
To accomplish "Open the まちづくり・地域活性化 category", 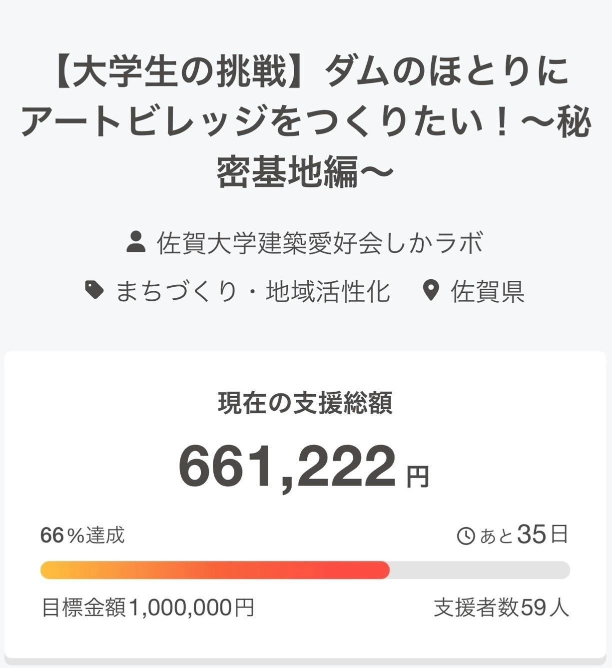I will point(253,291).
